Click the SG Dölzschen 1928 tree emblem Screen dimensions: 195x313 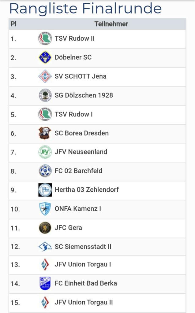(x=45, y=95)
